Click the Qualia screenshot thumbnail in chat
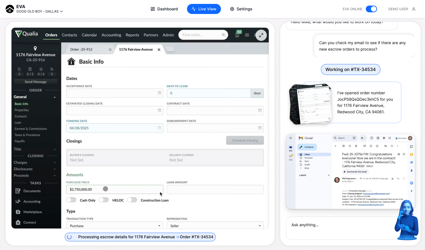 coord(311,104)
